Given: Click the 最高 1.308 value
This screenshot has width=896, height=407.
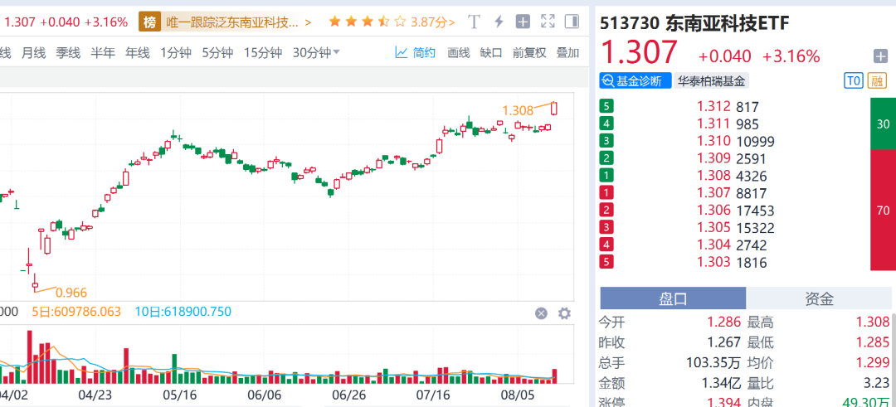Looking at the screenshot, I should click(x=873, y=322).
